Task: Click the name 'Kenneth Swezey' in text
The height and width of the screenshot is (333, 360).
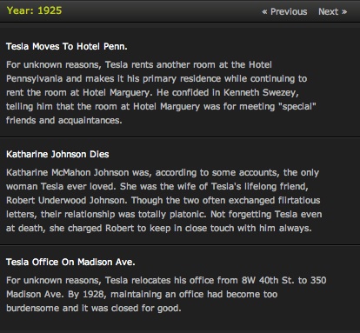Action: [x=261, y=92]
